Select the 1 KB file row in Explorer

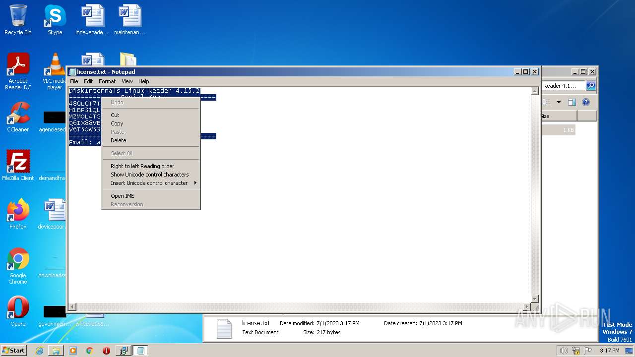(x=558, y=130)
